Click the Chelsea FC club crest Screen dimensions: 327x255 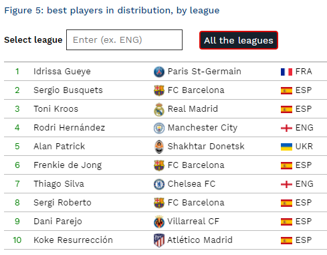159,184
